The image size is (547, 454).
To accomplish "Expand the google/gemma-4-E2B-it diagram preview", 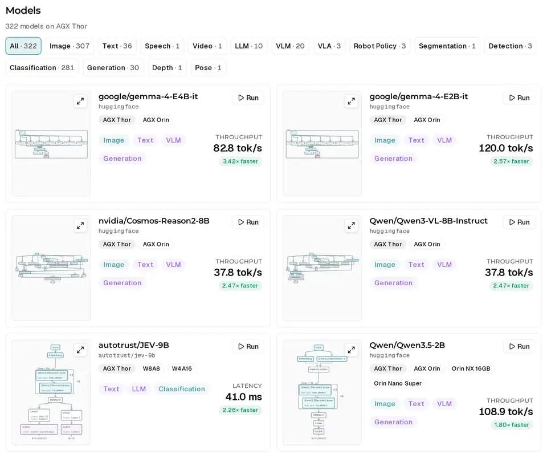I will point(352,102).
